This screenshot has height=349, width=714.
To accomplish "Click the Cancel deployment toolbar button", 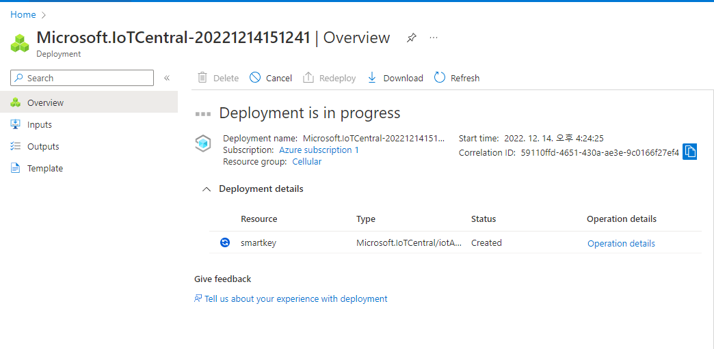I will tap(271, 78).
